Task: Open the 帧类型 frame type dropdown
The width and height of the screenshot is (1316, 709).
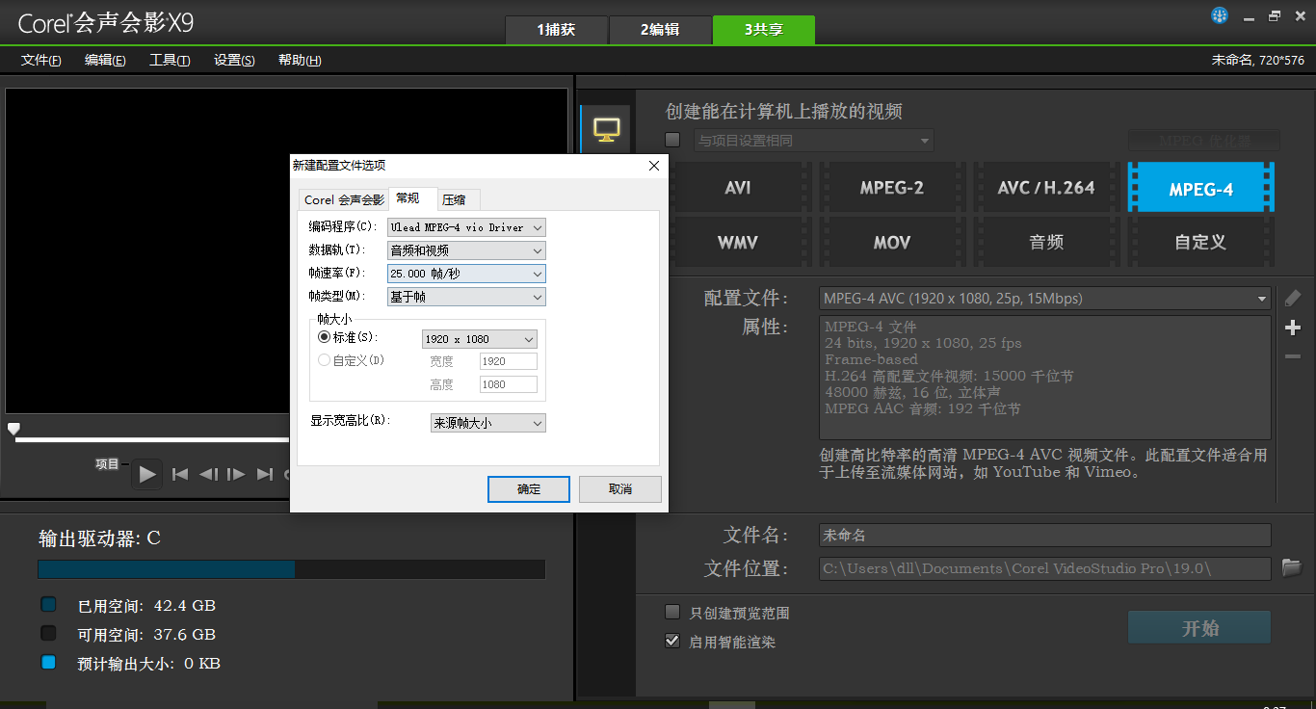Action: 466,297
